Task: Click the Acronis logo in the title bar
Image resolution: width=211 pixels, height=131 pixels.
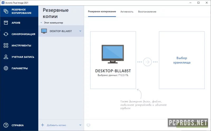Action: pyautogui.click(x=3, y=3)
